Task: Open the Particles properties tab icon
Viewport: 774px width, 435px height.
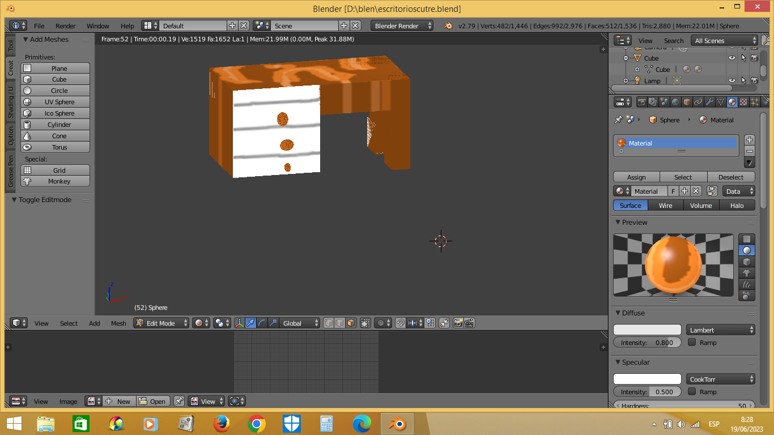Action: [x=755, y=102]
